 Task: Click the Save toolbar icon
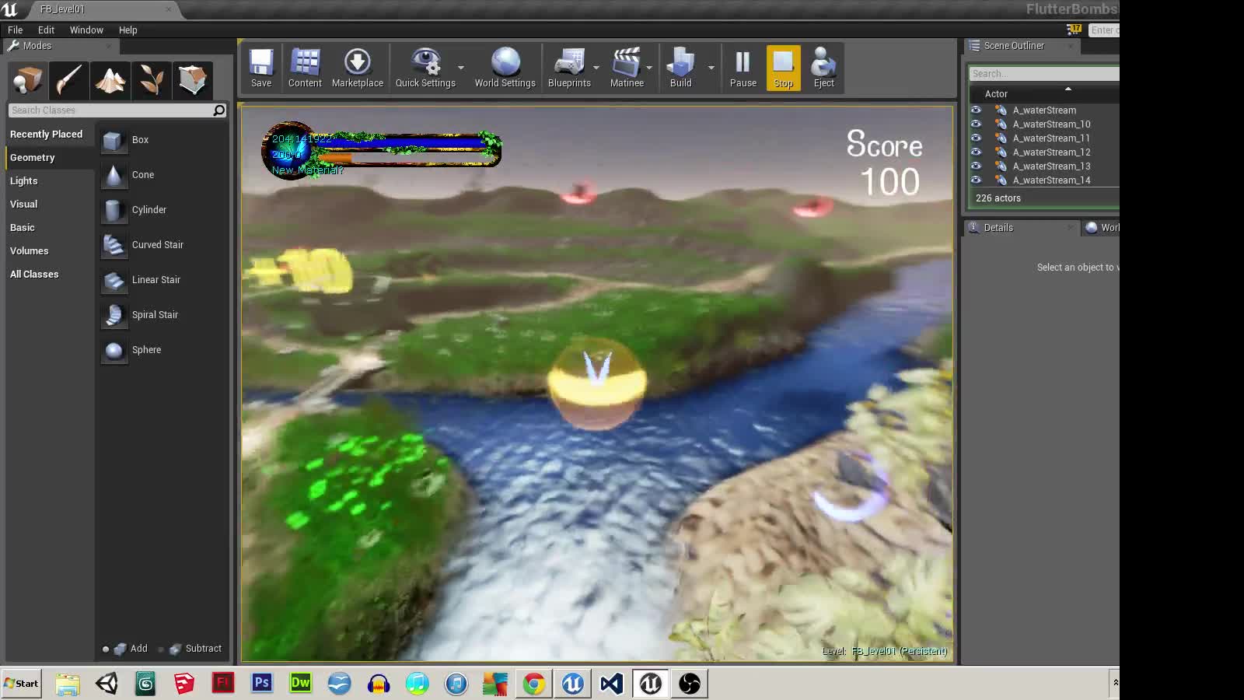pos(261,68)
